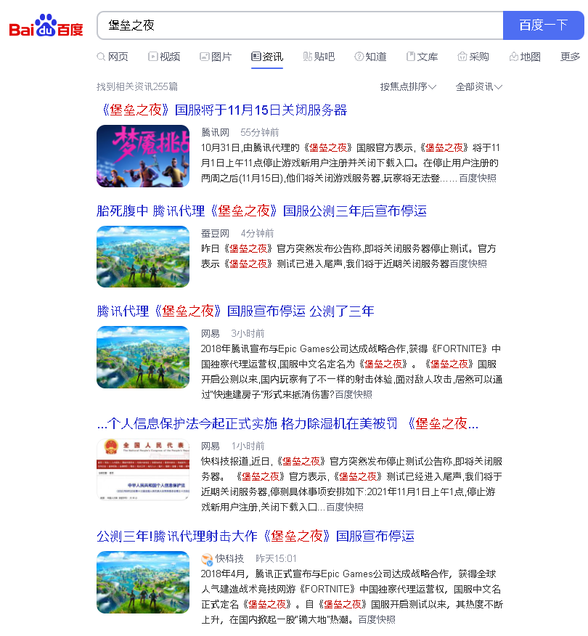The image size is (588, 636).
Task: Open headline 腾讯代理国服宣布停运 公测了三年
Action: pyautogui.click(x=235, y=311)
